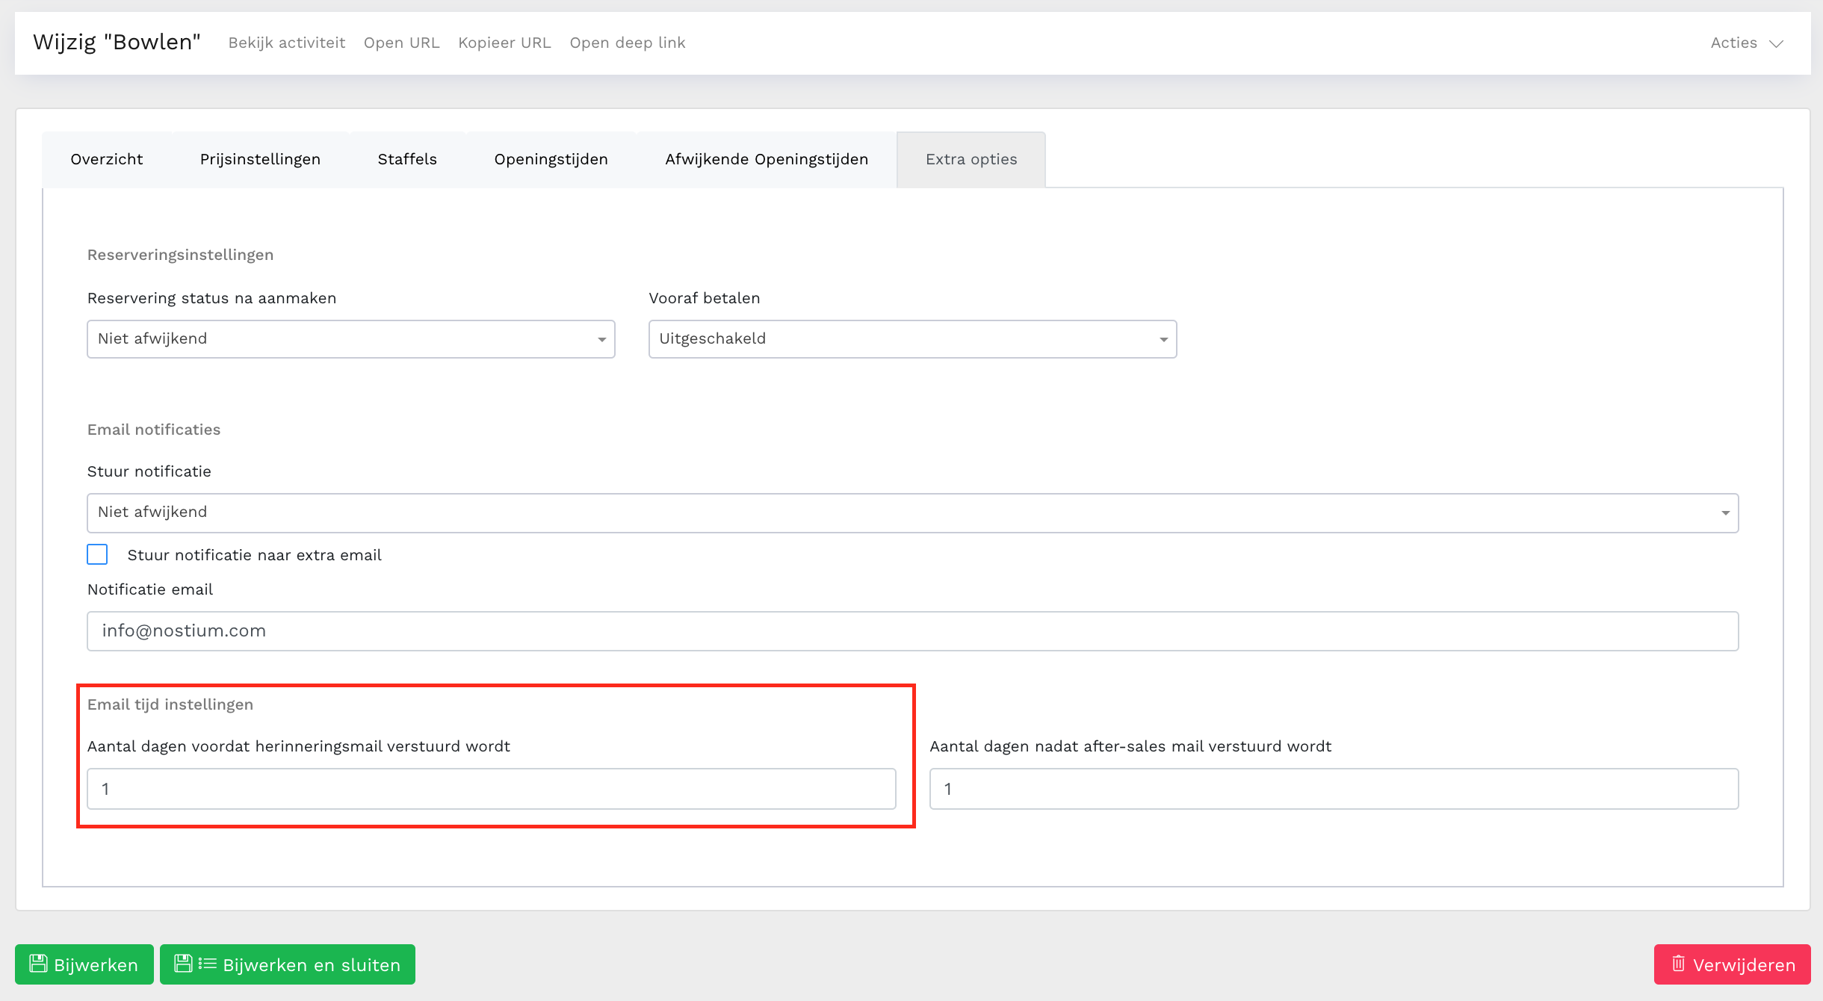Enable Stuur notificatie naar extra email checkbox
Image resolution: width=1823 pixels, height=1001 pixels.
coord(97,554)
